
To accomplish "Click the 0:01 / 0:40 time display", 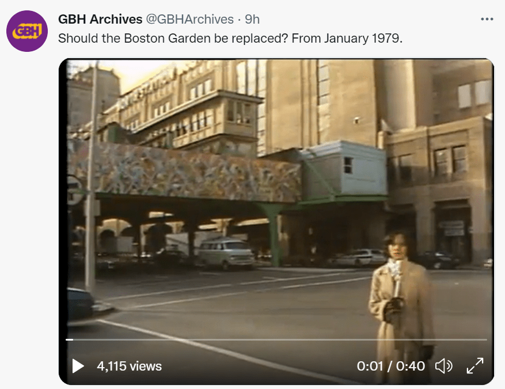I will [390, 366].
